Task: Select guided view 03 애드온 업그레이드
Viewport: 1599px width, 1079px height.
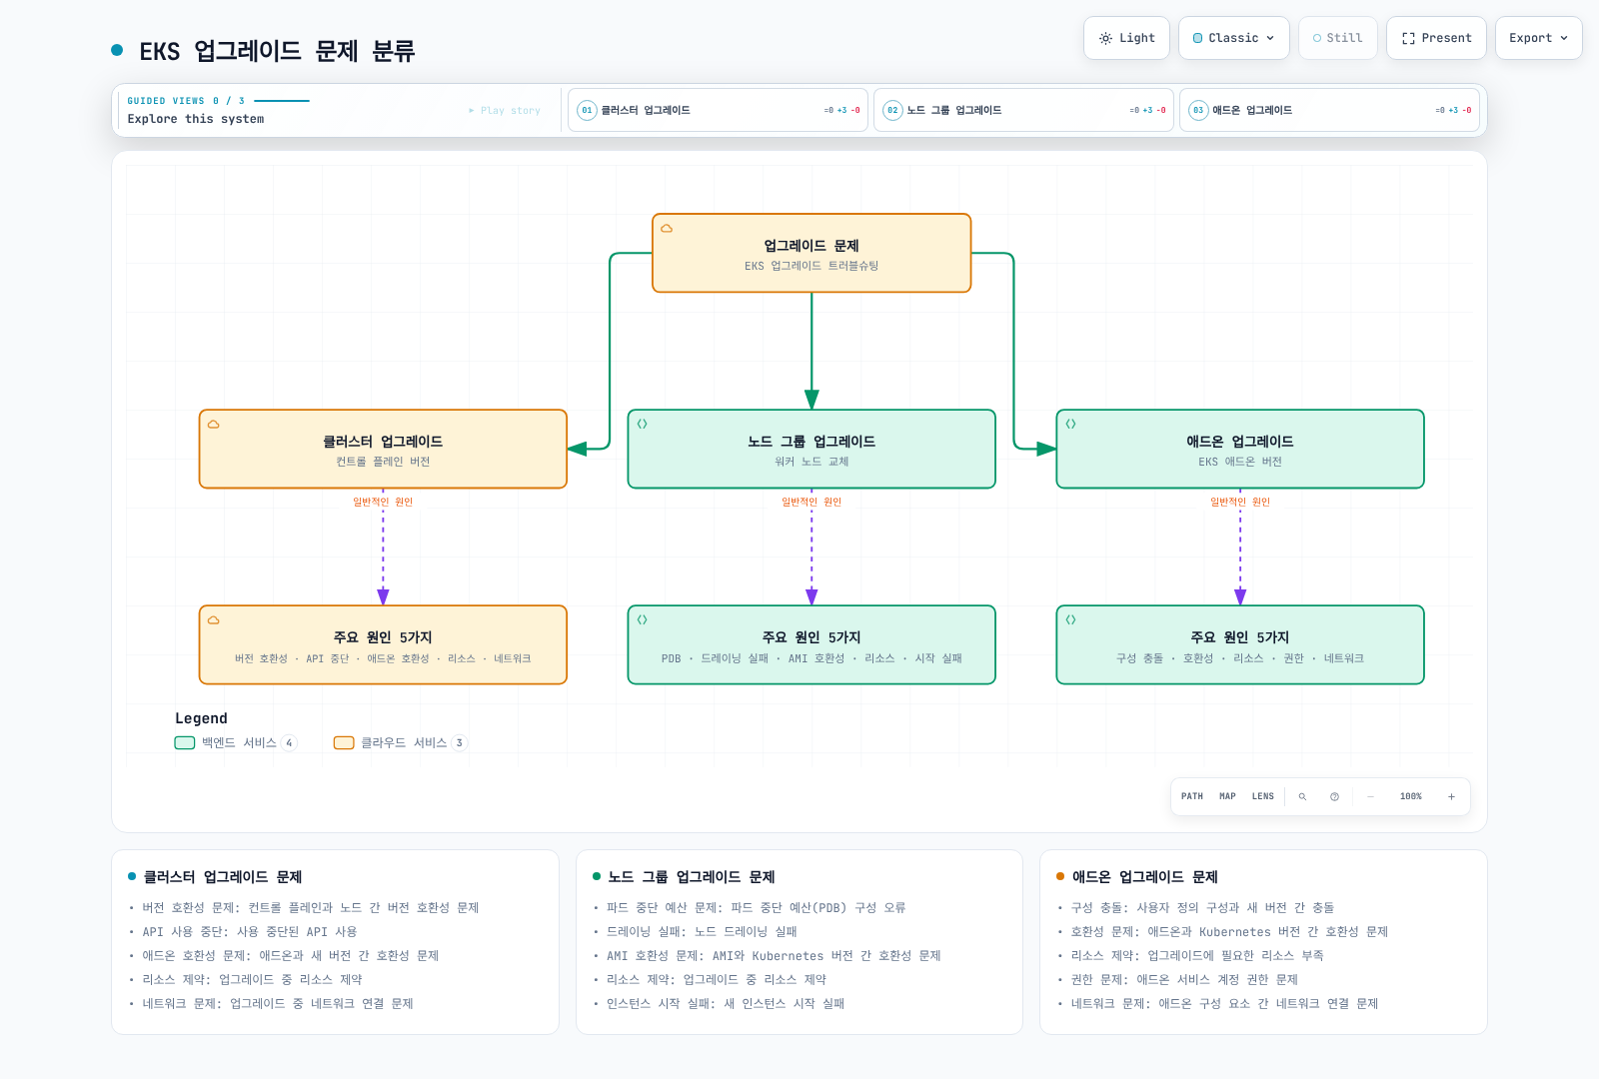Action: pyautogui.click(x=1329, y=110)
